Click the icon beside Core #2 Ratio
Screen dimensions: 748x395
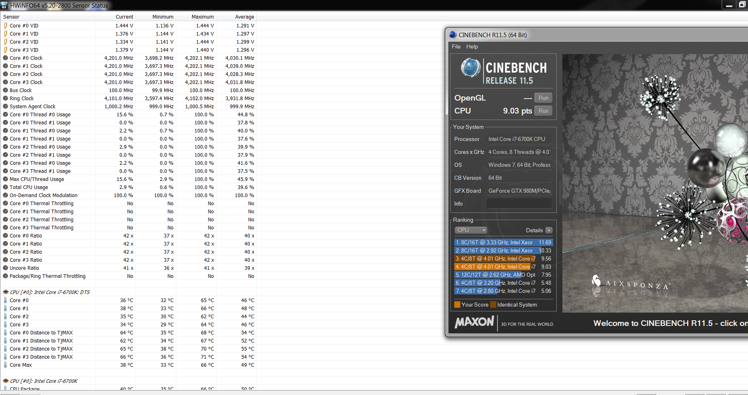6,252
